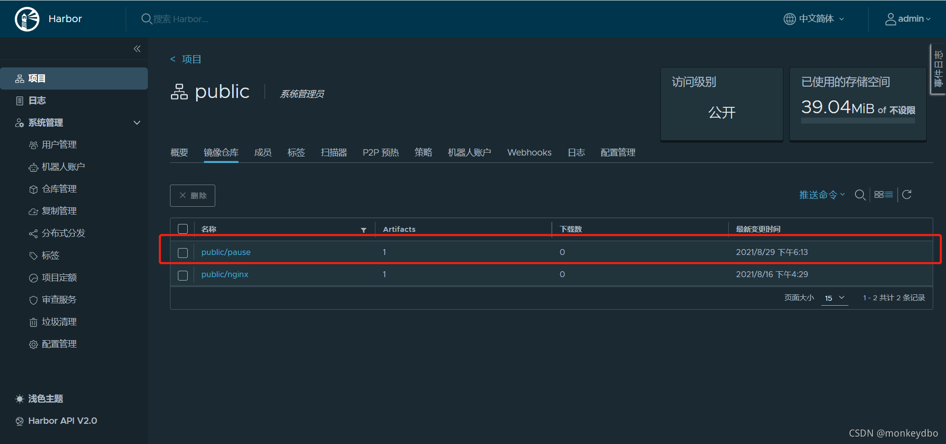Open the side event log tab at right edge
The image size is (946, 444).
click(x=938, y=69)
